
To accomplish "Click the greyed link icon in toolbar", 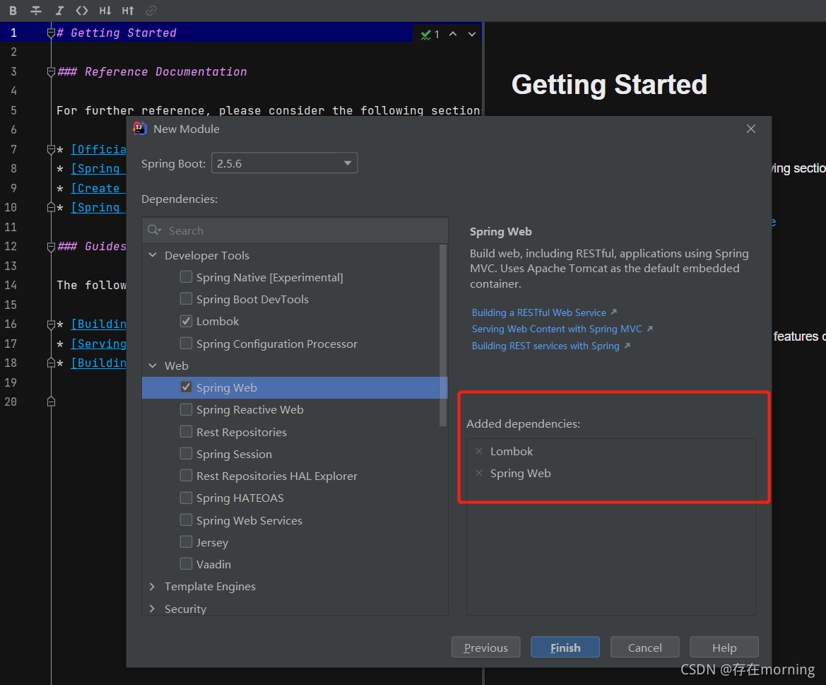I will coord(151,11).
